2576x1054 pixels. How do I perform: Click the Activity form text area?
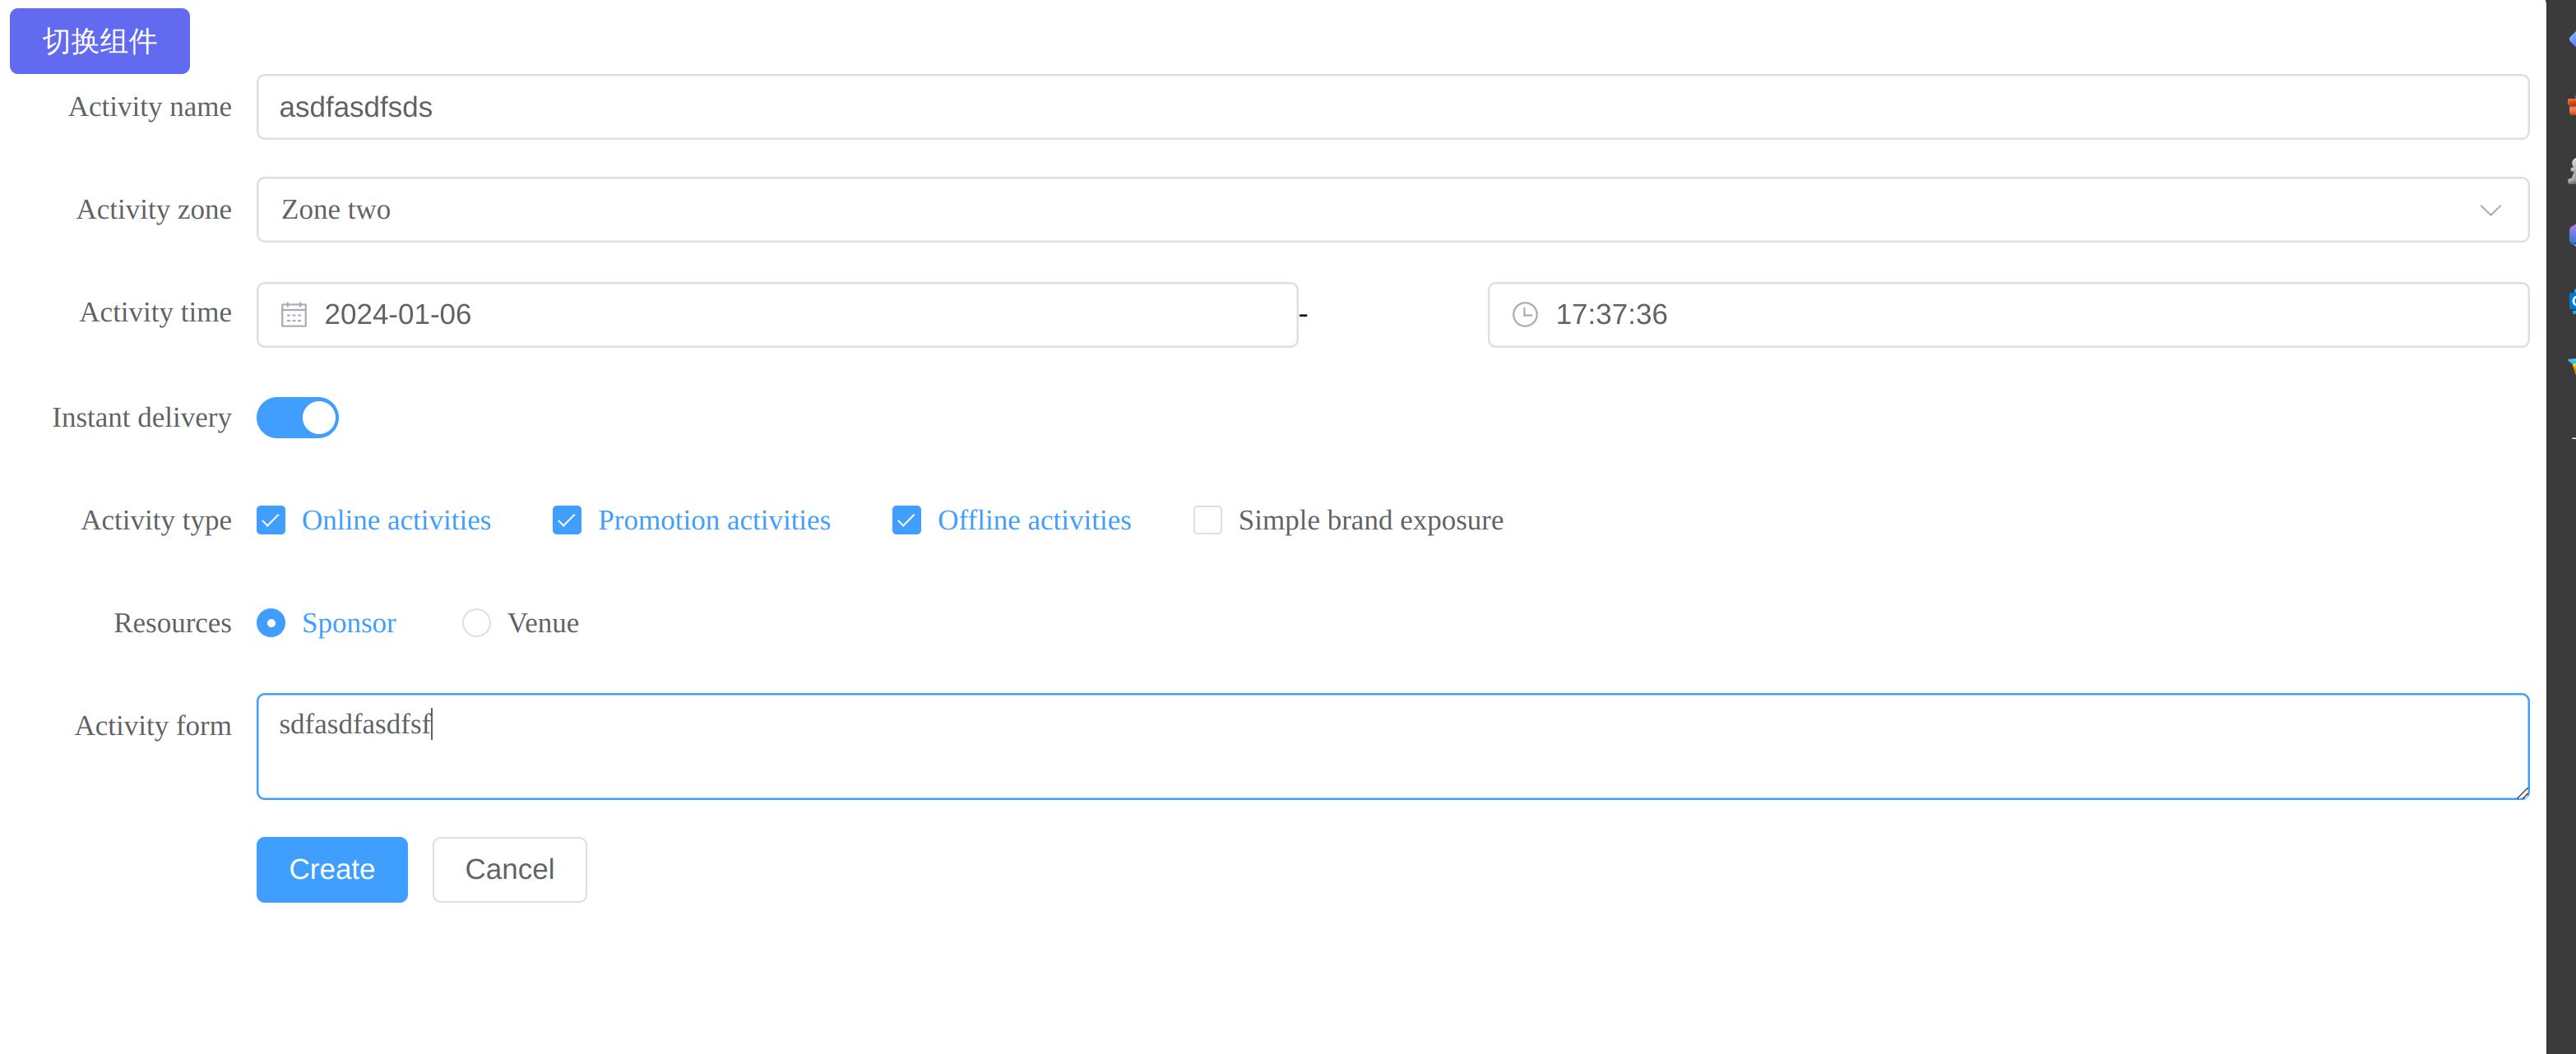(1392, 746)
